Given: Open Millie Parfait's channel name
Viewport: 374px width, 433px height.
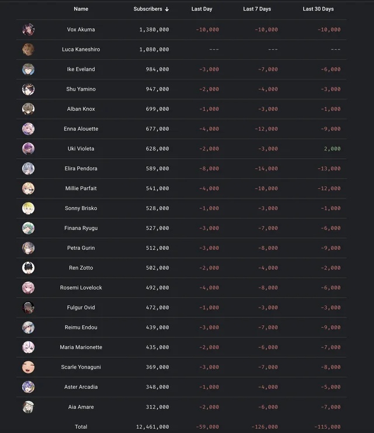Looking at the screenshot, I should pyautogui.click(x=81, y=188).
